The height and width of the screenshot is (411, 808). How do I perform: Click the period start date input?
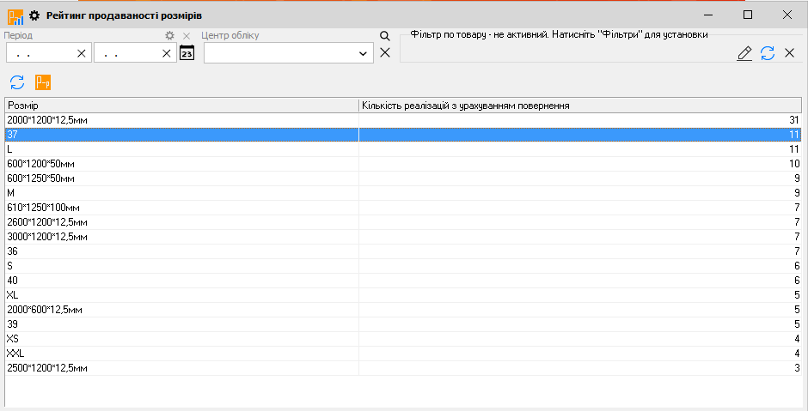[39, 53]
